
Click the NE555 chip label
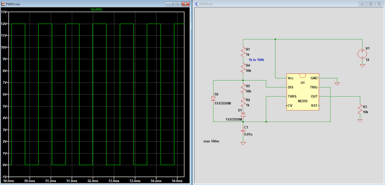pos(302,102)
